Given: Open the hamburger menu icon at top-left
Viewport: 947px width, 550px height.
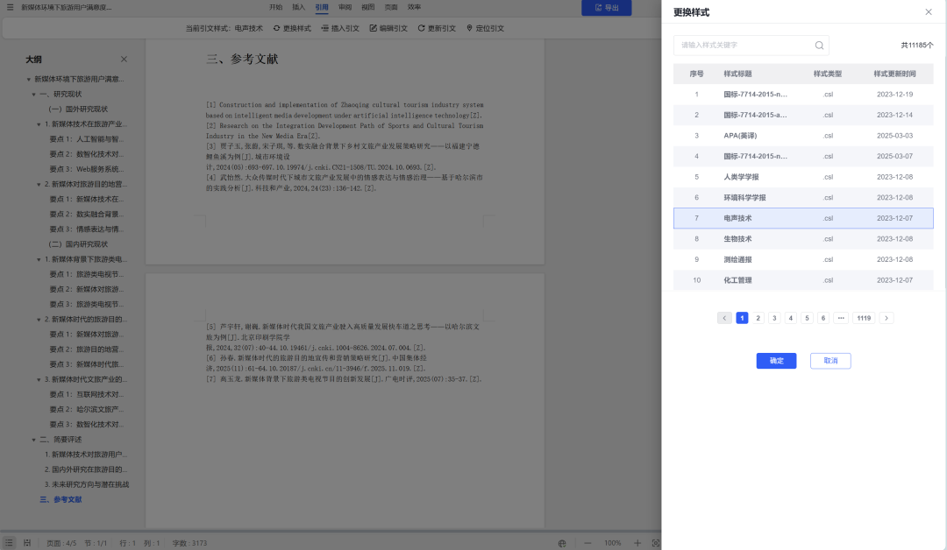Looking at the screenshot, I should (x=11, y=7).
